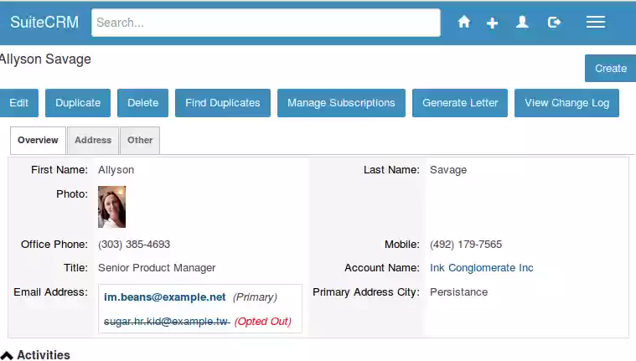Click the logout arrow icon

554,23
